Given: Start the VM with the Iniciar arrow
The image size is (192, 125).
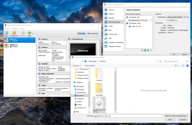Looking at the screenshot, I should [x=29, y=34].
